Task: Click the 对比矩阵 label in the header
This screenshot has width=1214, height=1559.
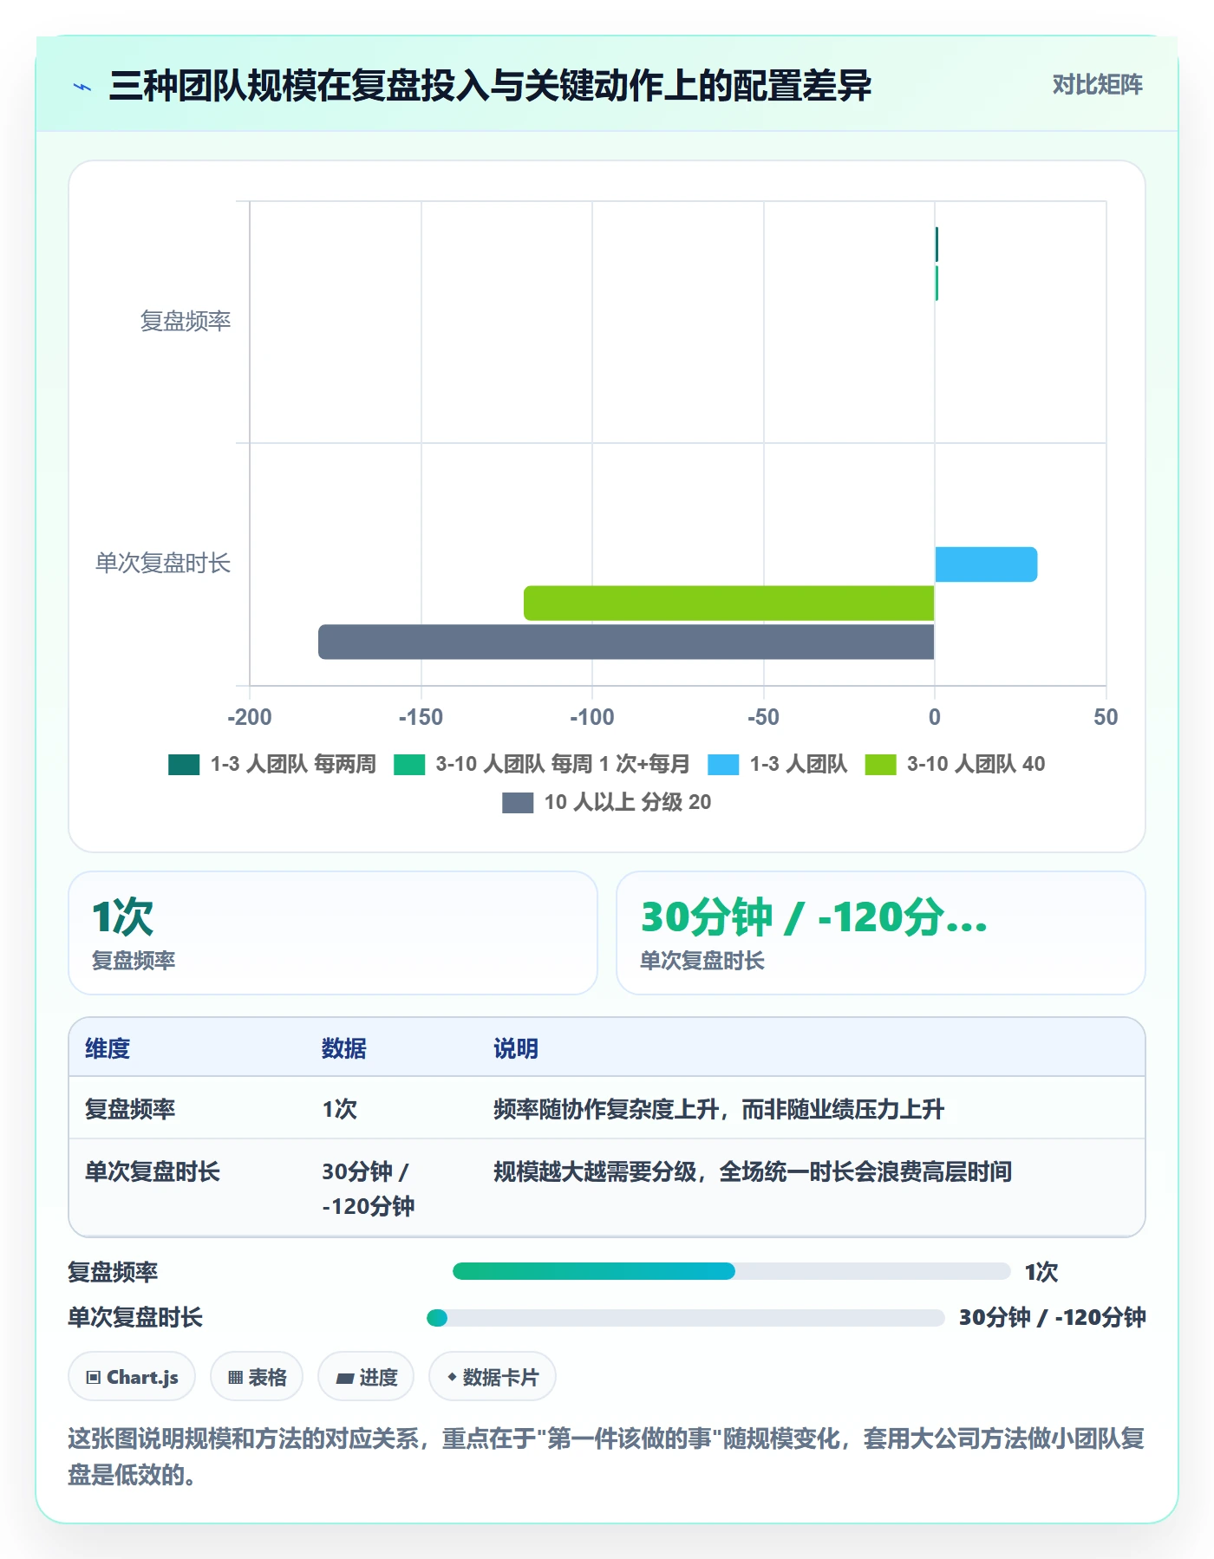Action: [x=1097, y=85]
